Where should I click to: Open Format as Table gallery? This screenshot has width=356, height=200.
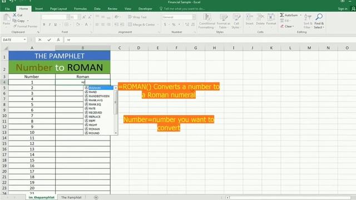pyautogui.click(x=224, y=21)
